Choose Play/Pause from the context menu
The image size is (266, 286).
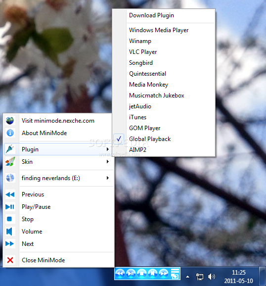coord(58,207)
